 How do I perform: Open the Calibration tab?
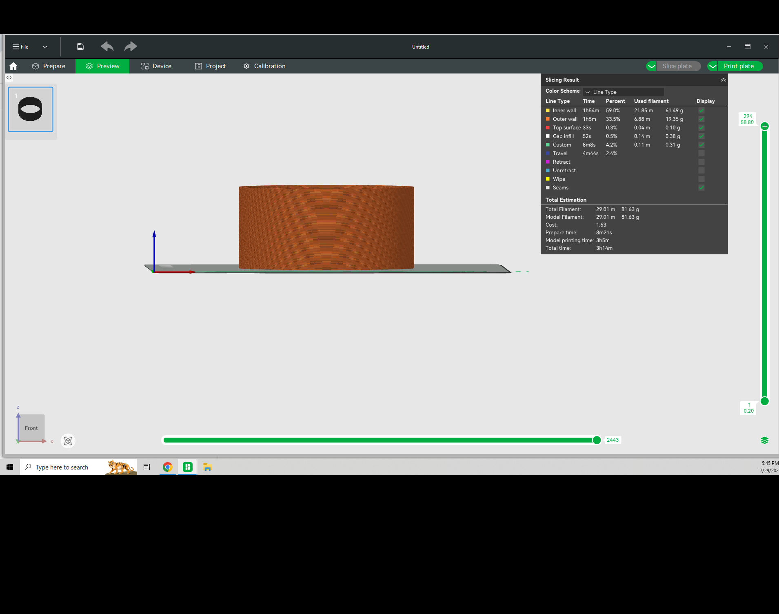pyautogui.click(x=264, y=66)
